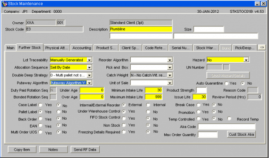Open the Physical Att... tab

[56, 48]
